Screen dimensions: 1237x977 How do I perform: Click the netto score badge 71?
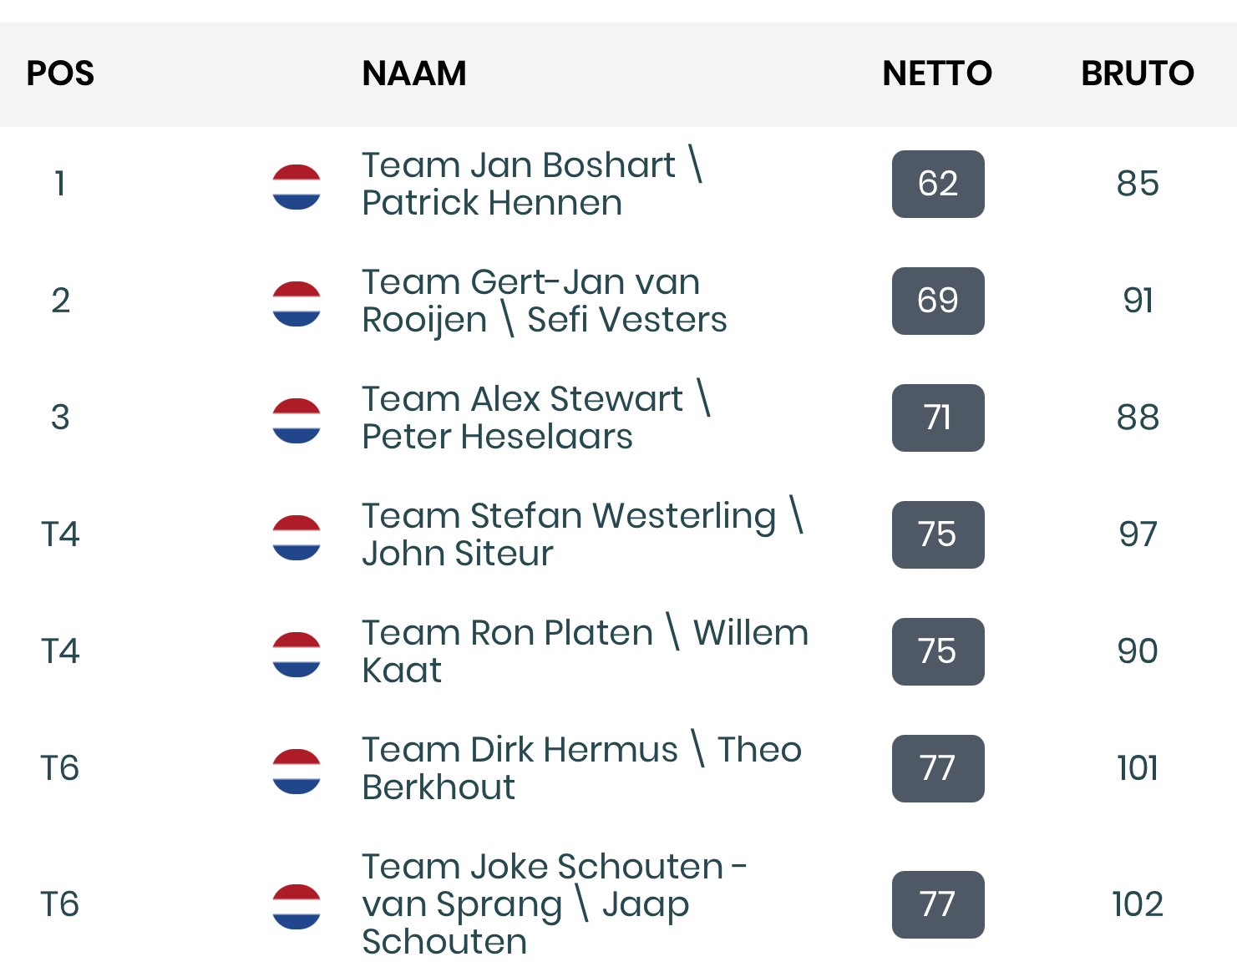point(938,418)
